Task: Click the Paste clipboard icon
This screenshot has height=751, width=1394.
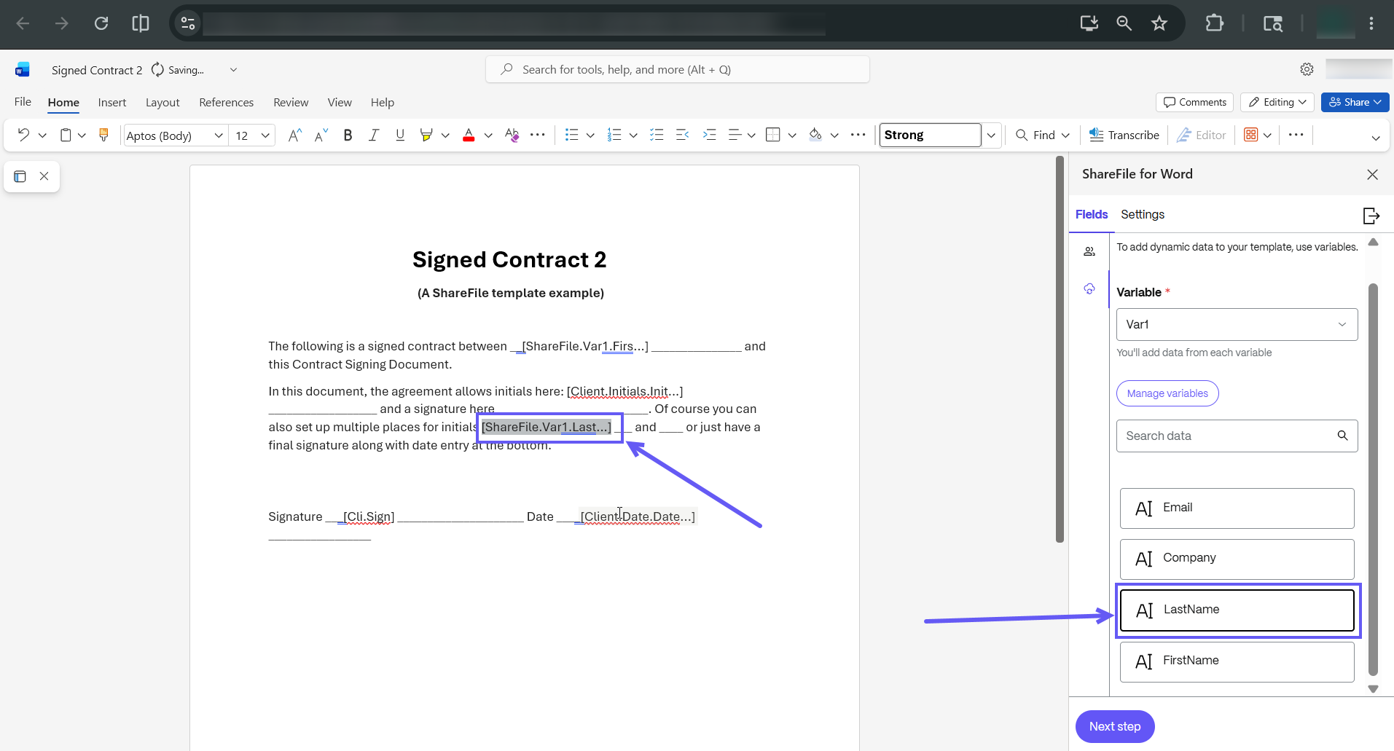Action: (x=66, y=135)
